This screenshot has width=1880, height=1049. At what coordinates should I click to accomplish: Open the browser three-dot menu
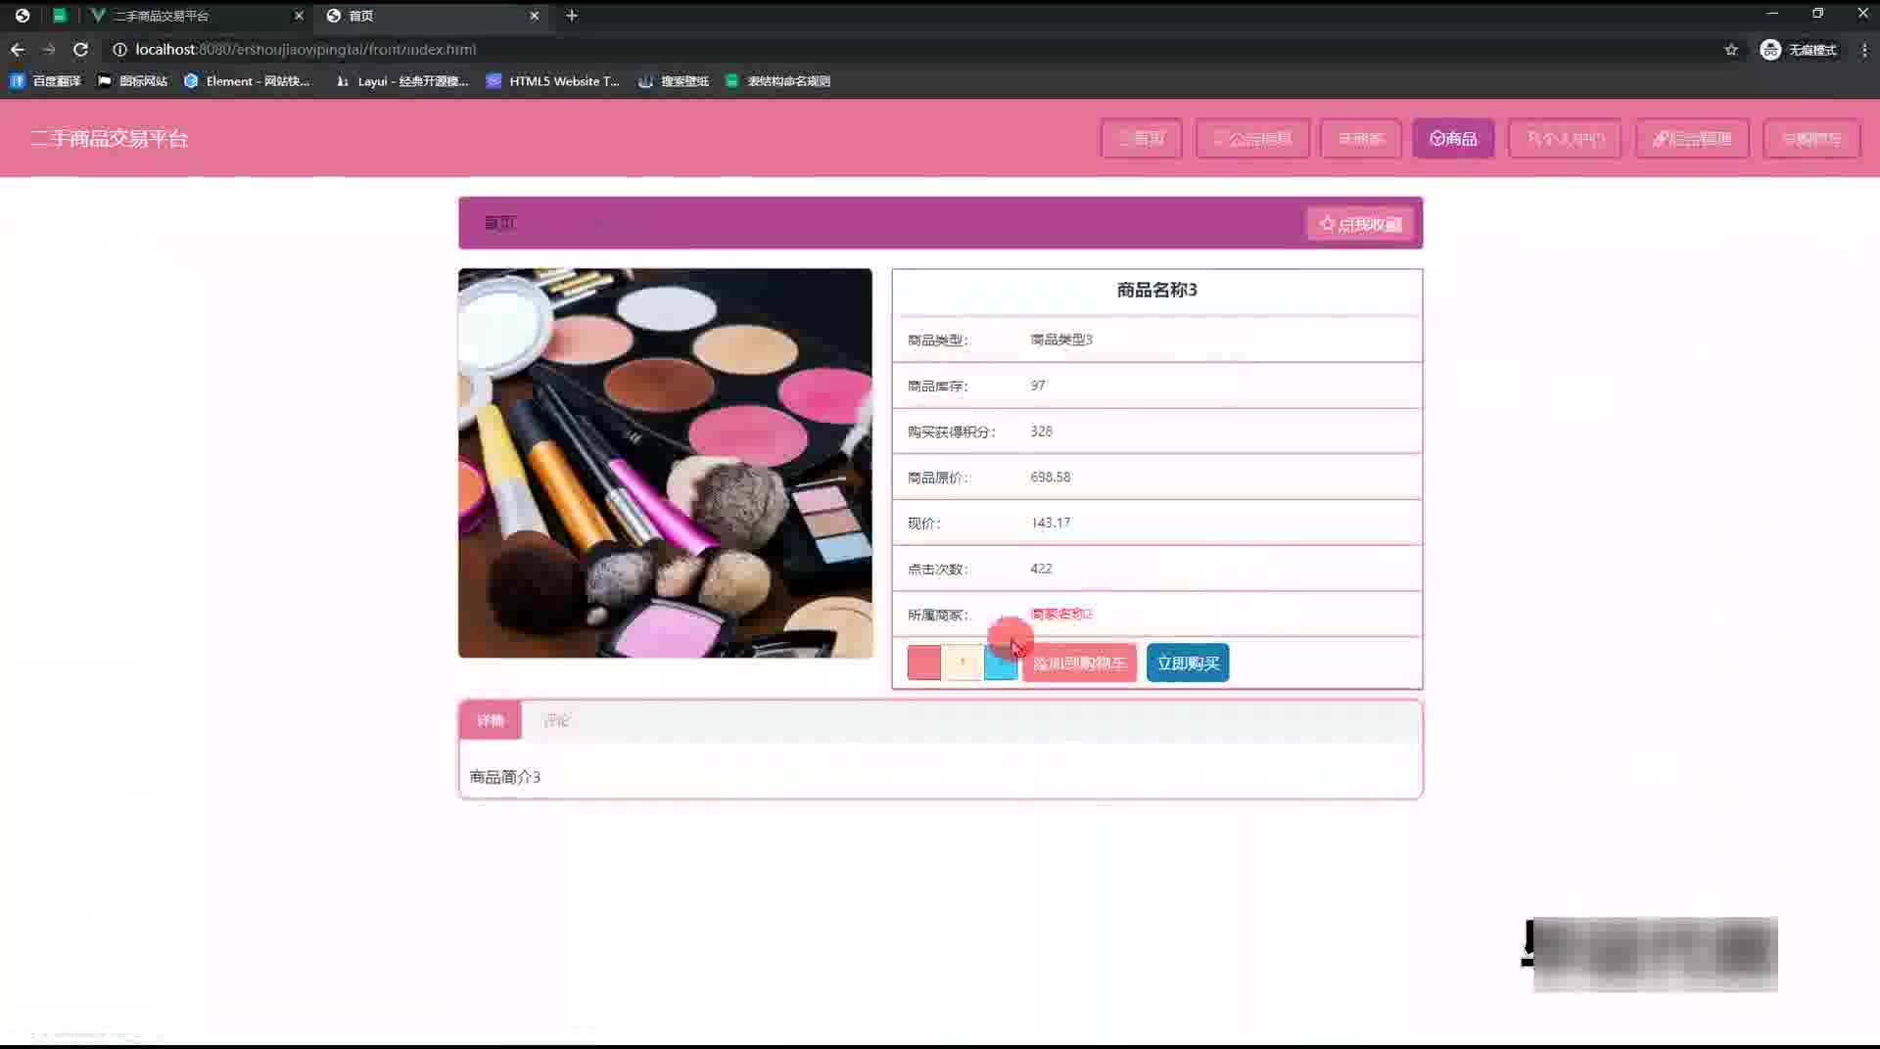pos(1864,49)
